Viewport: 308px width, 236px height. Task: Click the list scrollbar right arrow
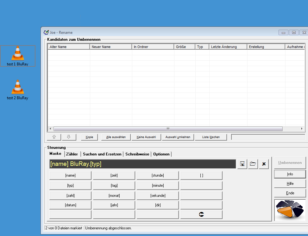click(x=302, y=129)
